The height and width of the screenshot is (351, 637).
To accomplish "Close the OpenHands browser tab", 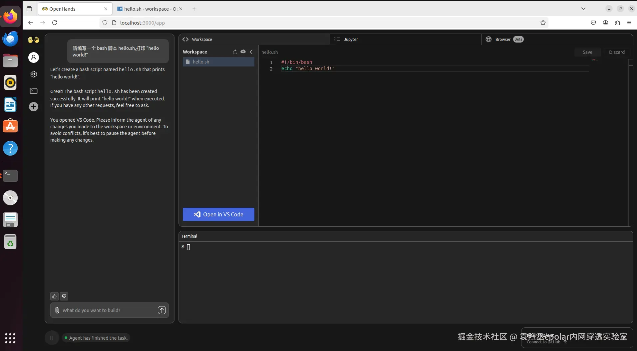I will click(106, 9).
